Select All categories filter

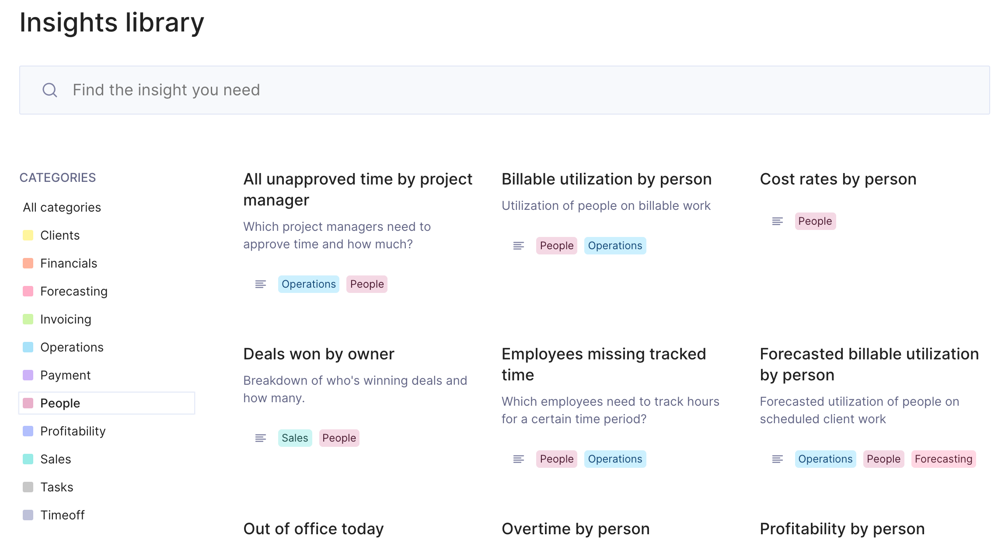(62, 207)
